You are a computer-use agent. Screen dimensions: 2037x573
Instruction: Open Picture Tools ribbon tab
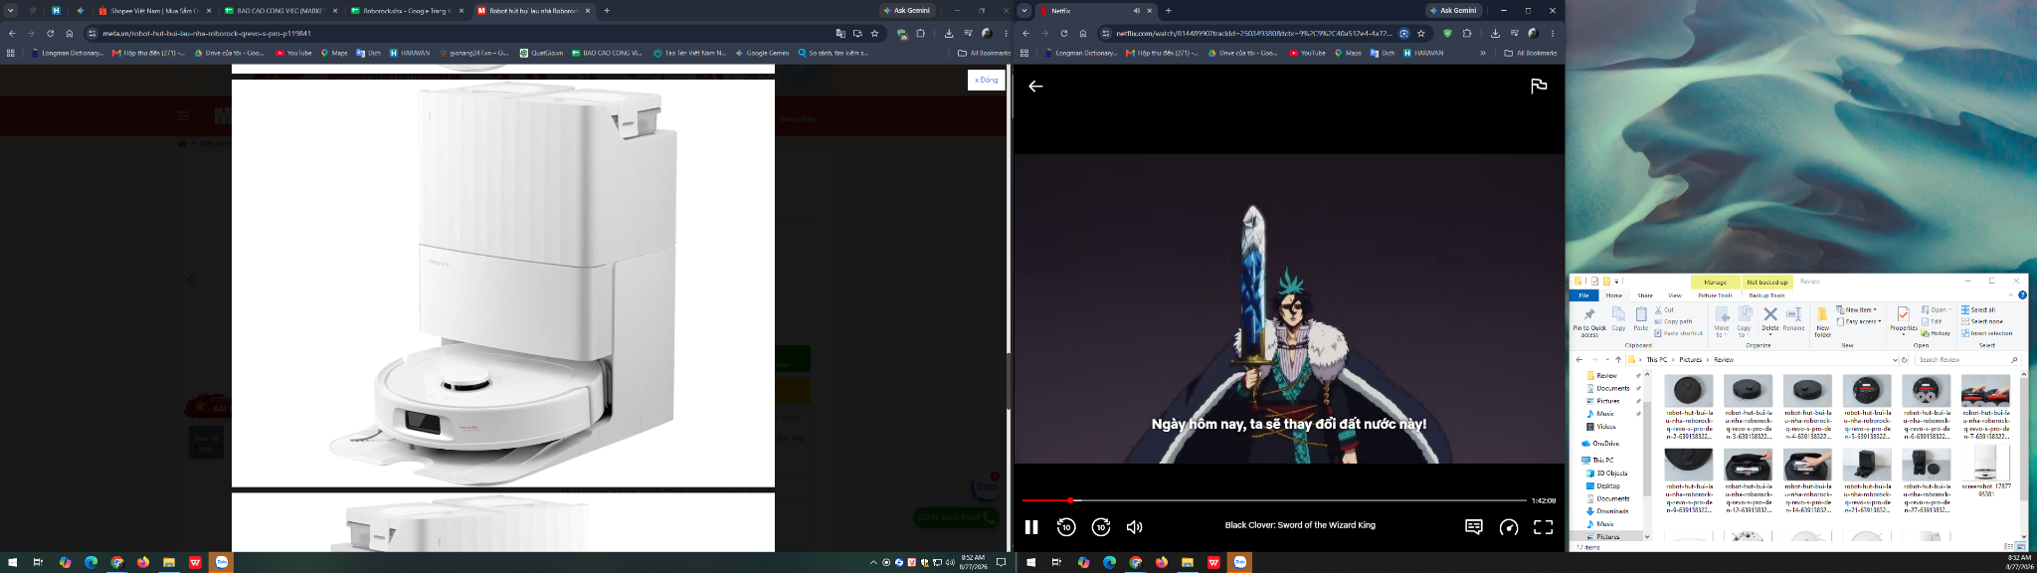1715,295
